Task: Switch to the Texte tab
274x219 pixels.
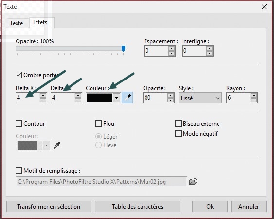Action: click(17, 23)
